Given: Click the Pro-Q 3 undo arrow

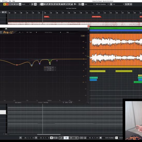Looking at the screenshot, I should (x=20, y=32).
